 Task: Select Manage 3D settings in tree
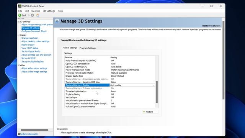coord(31,28)
